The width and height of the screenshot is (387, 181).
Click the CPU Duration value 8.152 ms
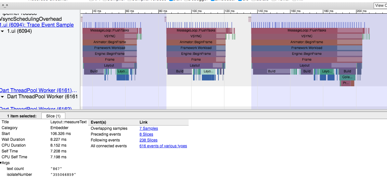coord(58,145)
